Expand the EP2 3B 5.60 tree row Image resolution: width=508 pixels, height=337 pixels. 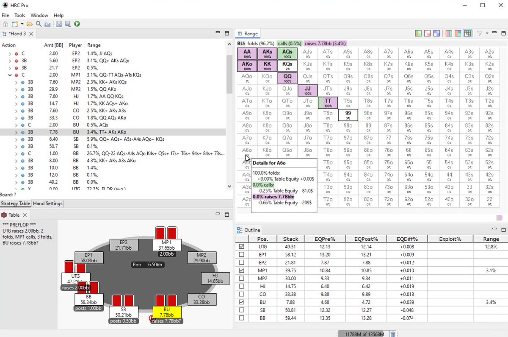point(10,61)
